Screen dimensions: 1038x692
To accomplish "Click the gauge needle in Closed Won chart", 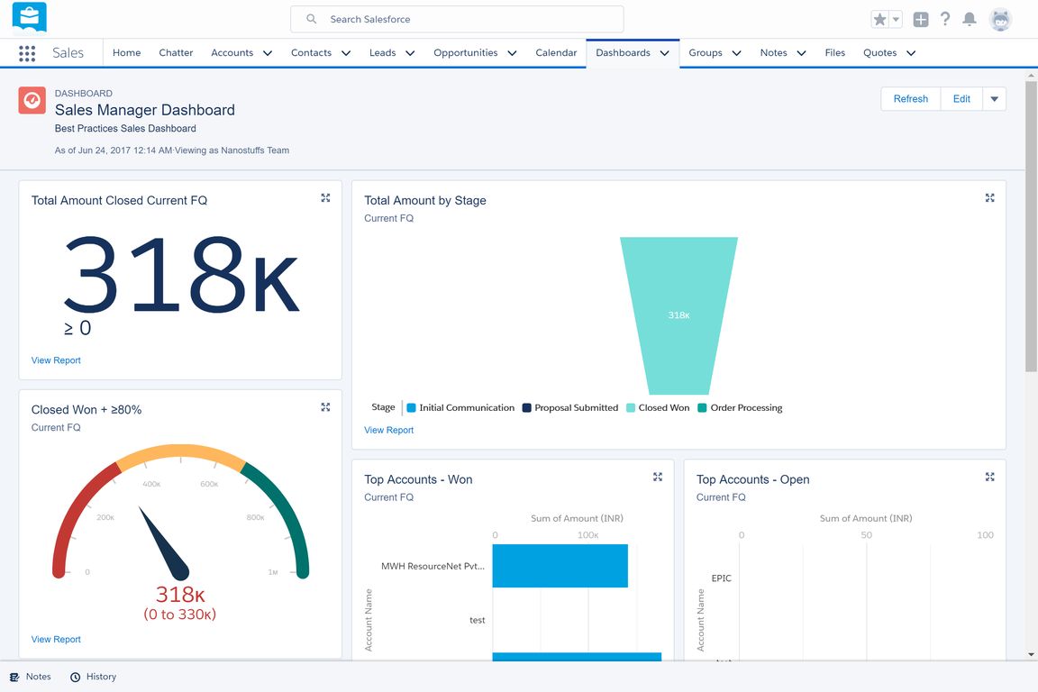I will pos(163,543).
